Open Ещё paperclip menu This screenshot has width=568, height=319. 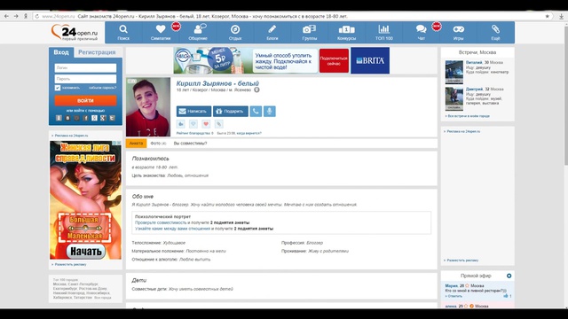(495, 33)
